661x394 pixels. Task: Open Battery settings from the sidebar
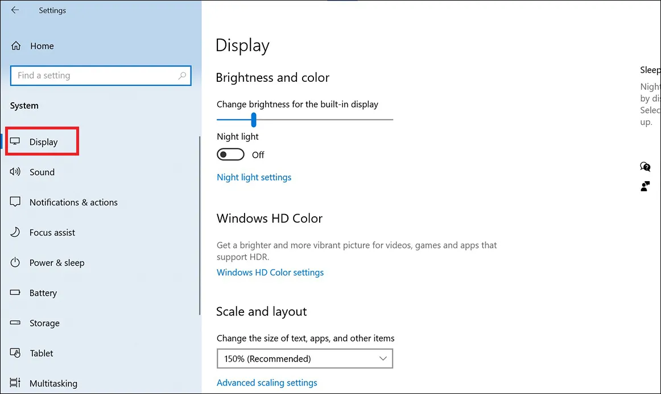(43, 293)
